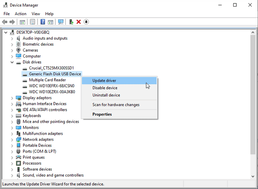Screen dimensions: 258x189
Task: Open the Properties toolbar icon
Action: click(33, 22)
